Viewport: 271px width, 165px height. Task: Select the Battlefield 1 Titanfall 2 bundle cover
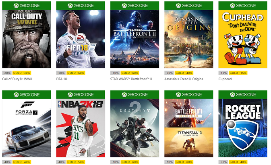[189, 128]
